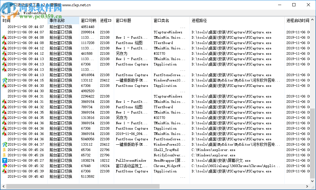Click process ID 19224
The width and height of the screenshot is (316, 190).
[x=105, y=166]
